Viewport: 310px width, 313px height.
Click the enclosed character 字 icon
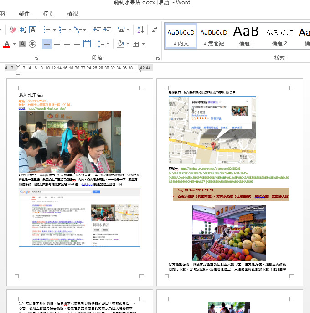32,44
